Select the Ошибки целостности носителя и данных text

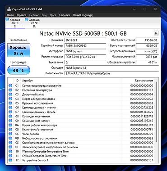coord(48,143)
